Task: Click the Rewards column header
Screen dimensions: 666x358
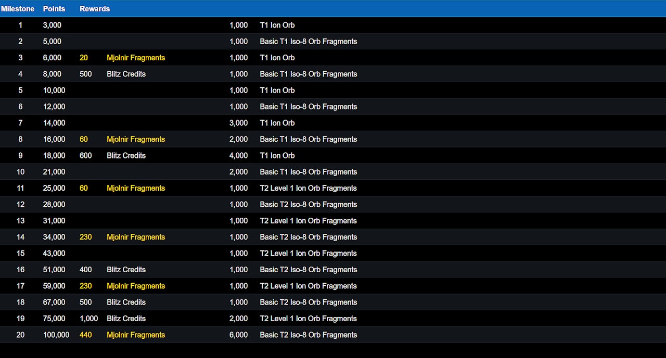Action: pos(95,9)
